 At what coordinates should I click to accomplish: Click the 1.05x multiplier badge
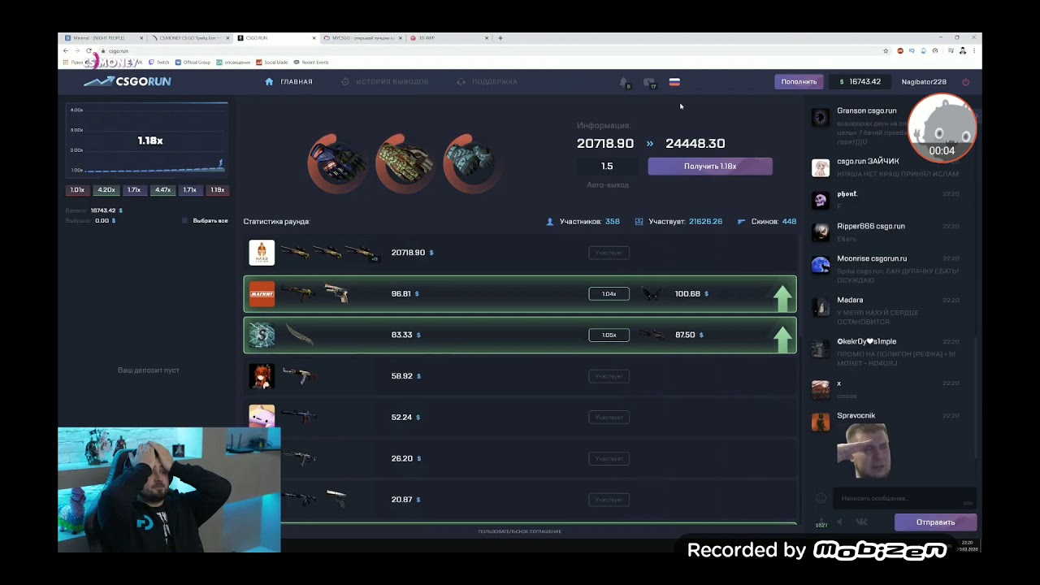(609, 335)
